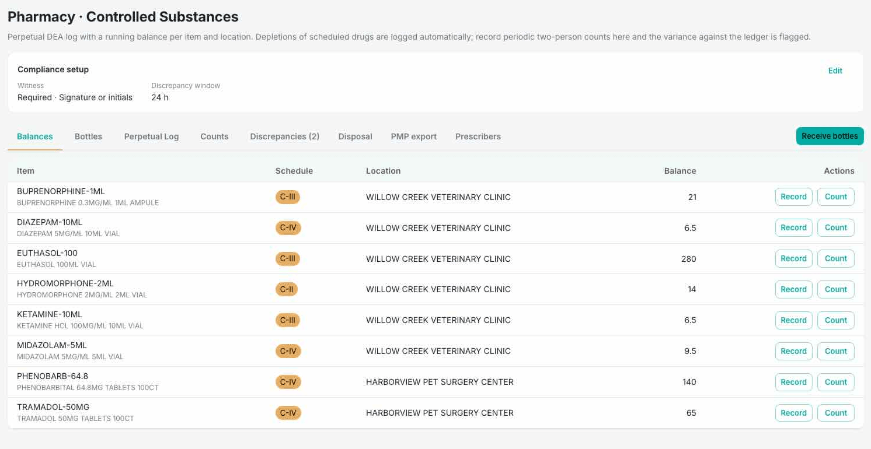The image size is (871, 449).
Task: Edit the Compliance setup
Action: [835, 71]
